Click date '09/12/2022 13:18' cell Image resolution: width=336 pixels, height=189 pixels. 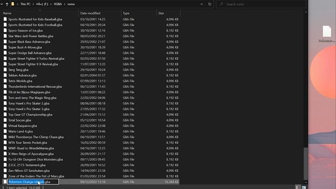pyautogui.click(x=93, y=182)
